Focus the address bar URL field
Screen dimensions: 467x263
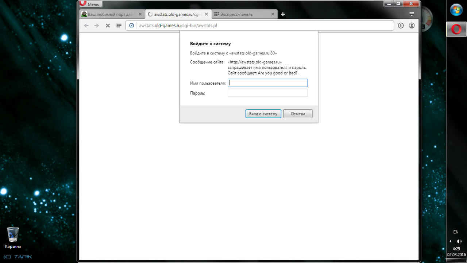tap(259, 26)
